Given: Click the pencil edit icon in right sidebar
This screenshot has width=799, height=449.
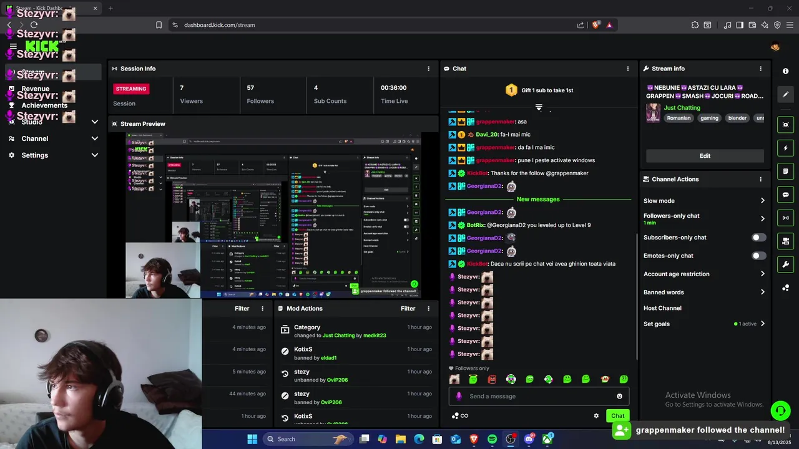Looking at the screenshot, I should coord(786,95).
